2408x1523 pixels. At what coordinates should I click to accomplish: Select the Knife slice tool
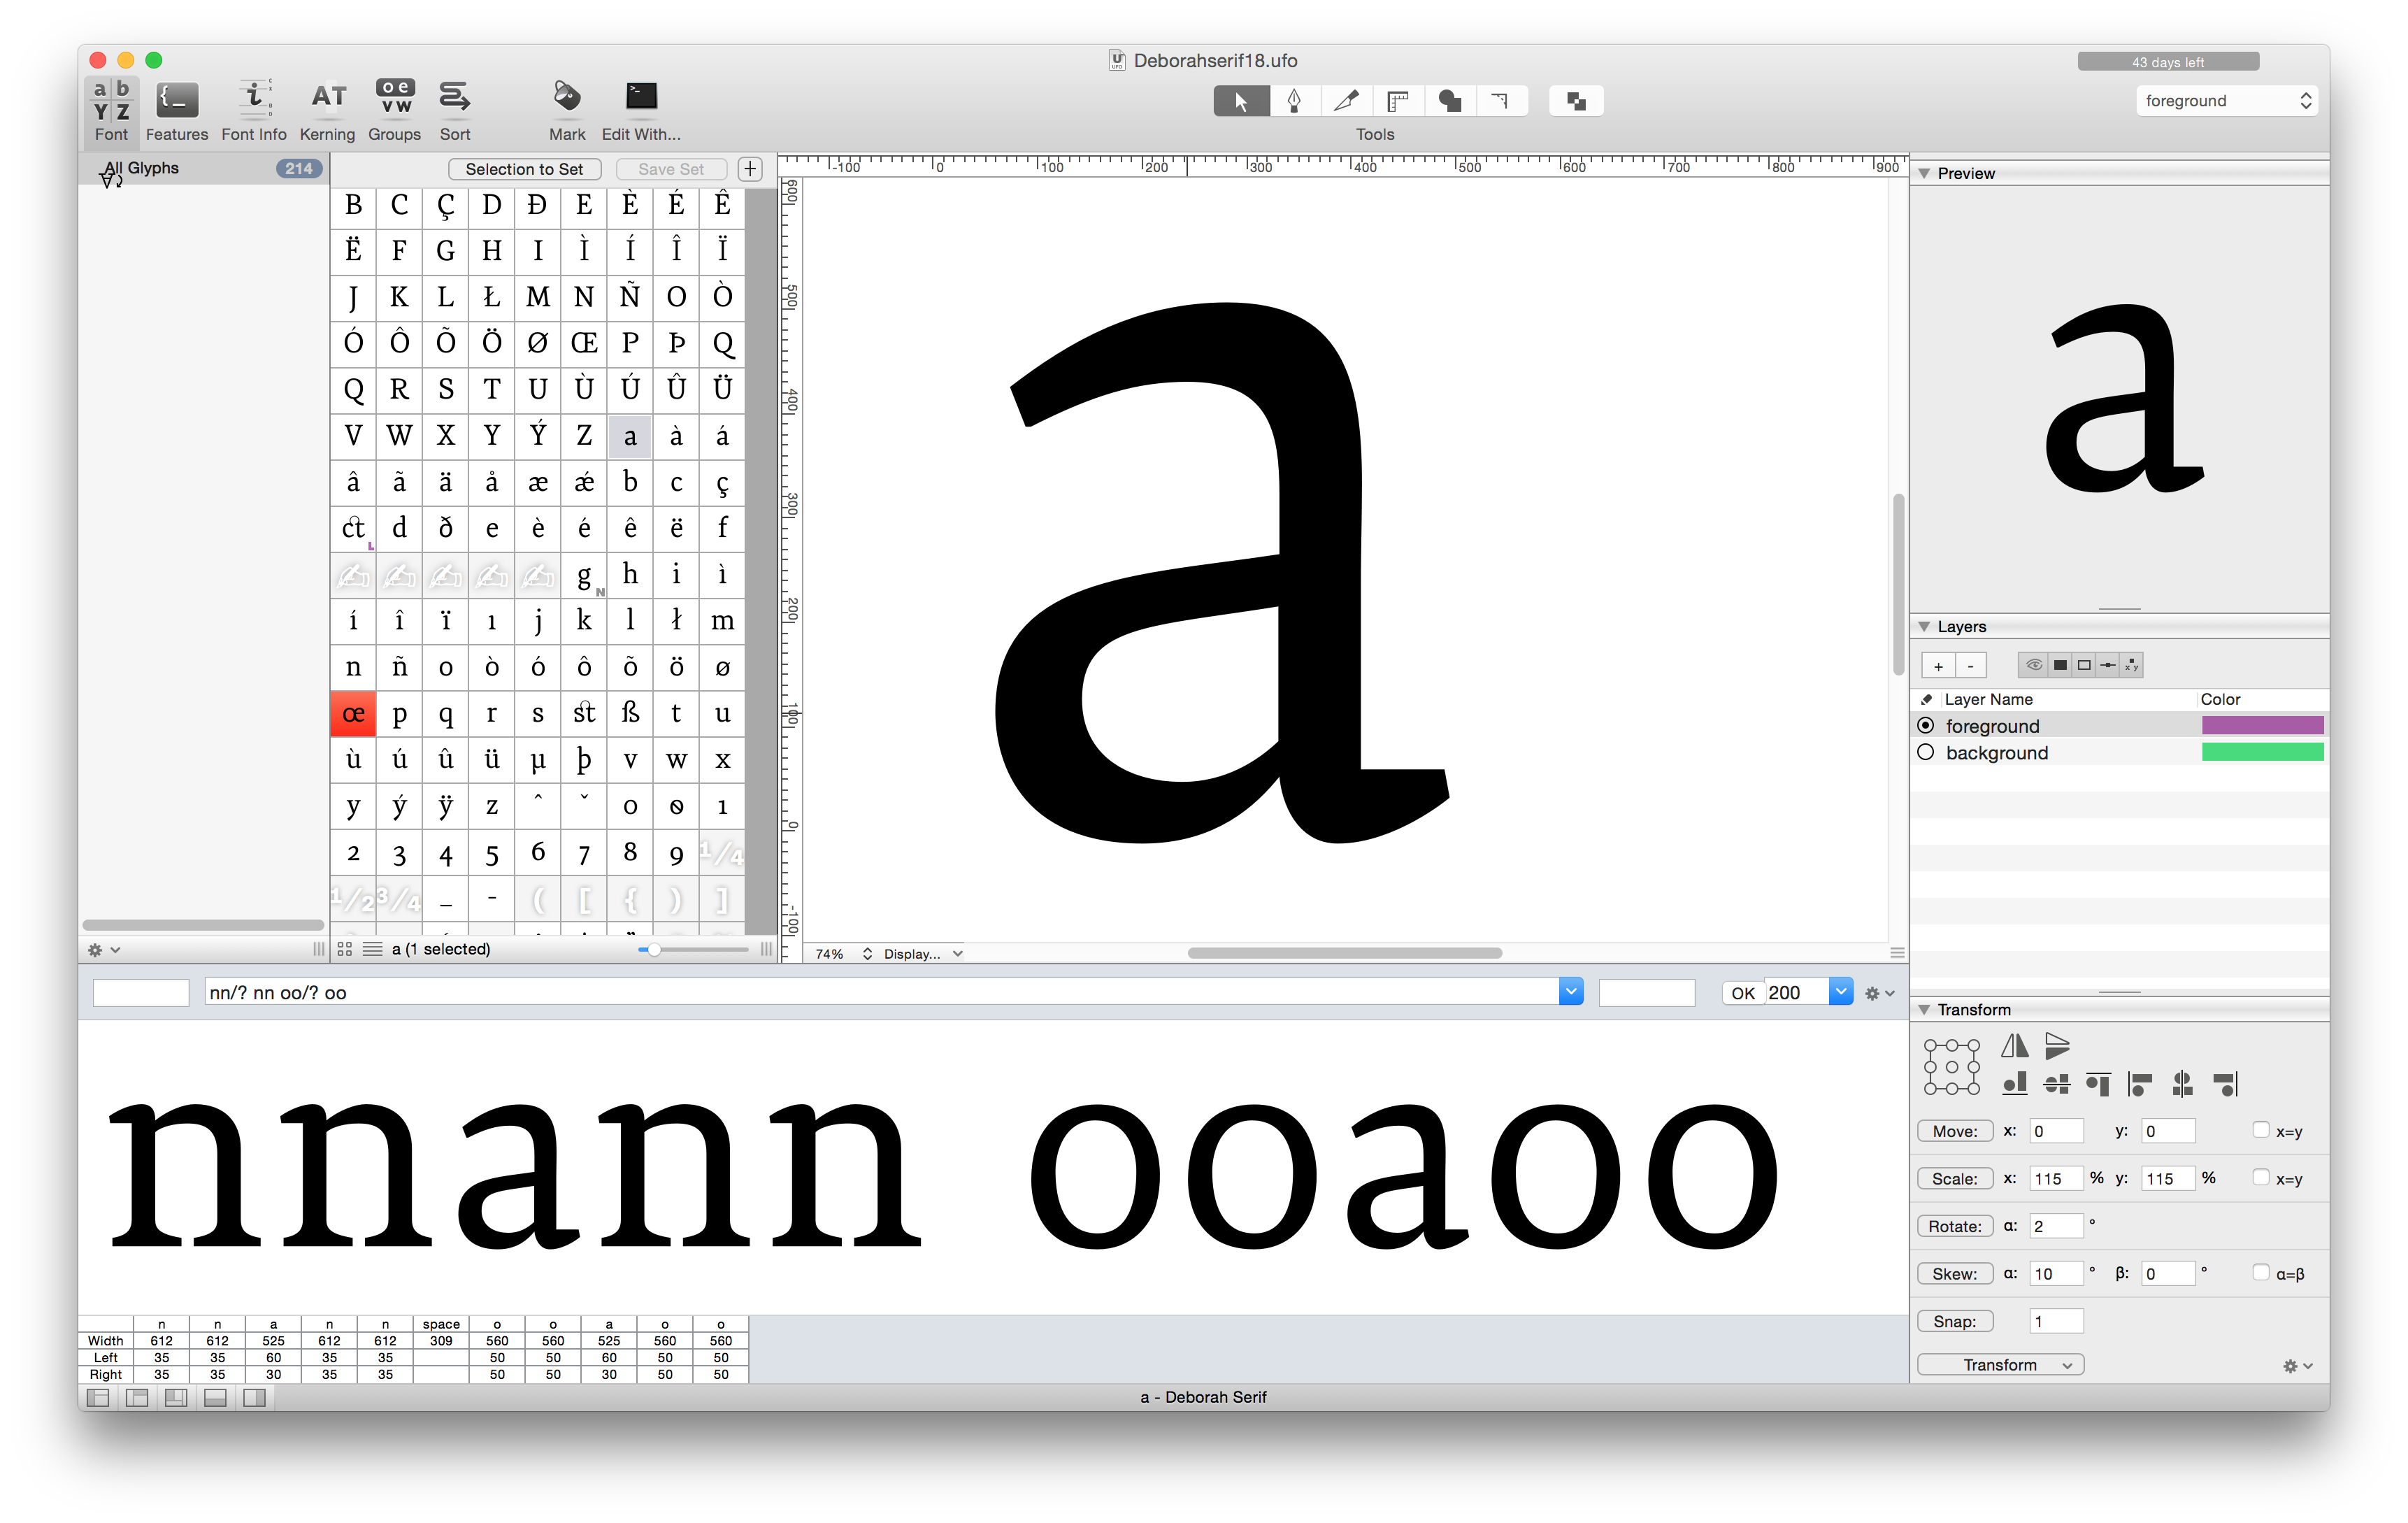coord(1346,101)
